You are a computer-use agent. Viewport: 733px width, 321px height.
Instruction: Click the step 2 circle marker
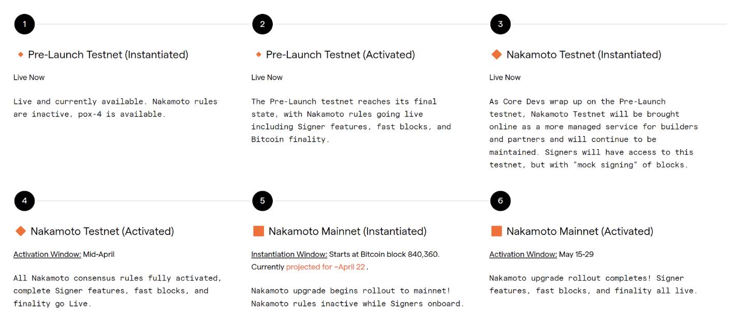[x=262, y=24]
